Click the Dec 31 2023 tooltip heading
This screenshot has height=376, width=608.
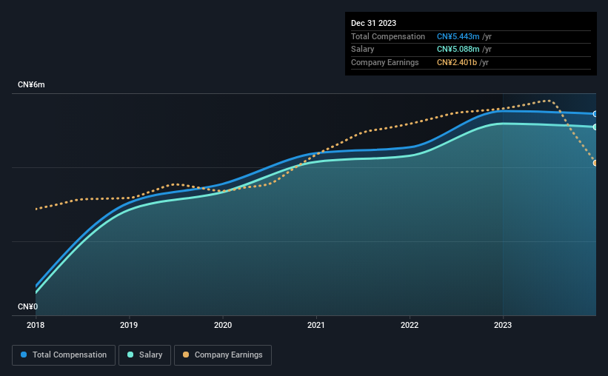click(373, 23)
